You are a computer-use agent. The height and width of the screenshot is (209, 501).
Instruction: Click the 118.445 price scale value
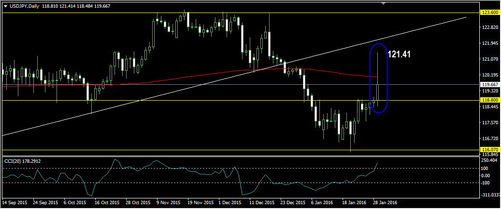tap(490, 107)
